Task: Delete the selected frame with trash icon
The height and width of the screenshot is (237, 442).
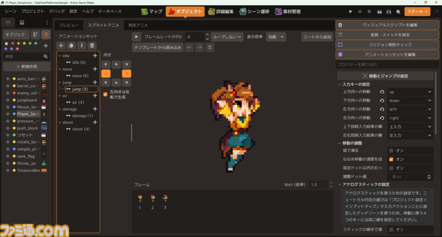Action: (210, 47)
